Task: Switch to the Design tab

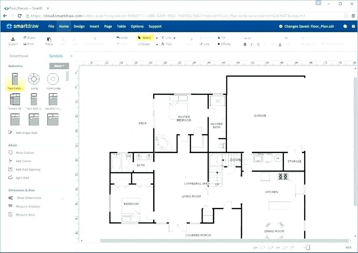Action: 79,26
